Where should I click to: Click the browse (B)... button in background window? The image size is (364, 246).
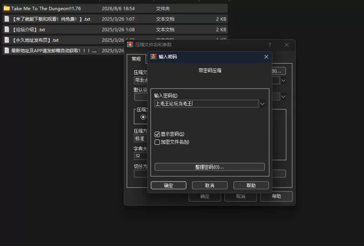278,71
